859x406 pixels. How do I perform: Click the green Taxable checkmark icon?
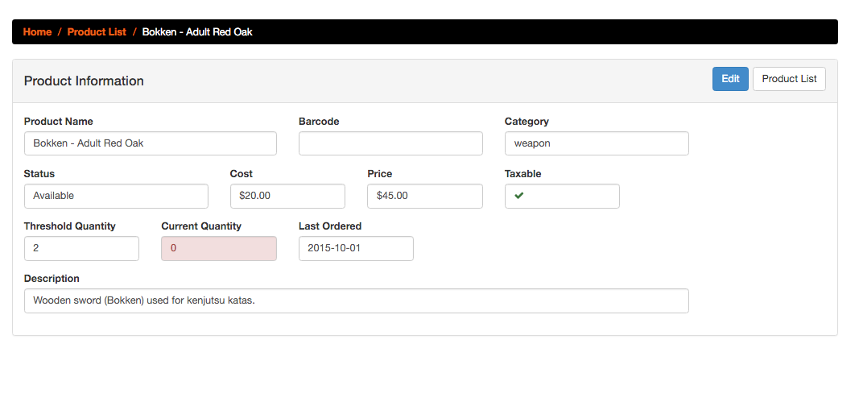click(x=518, y=196)
